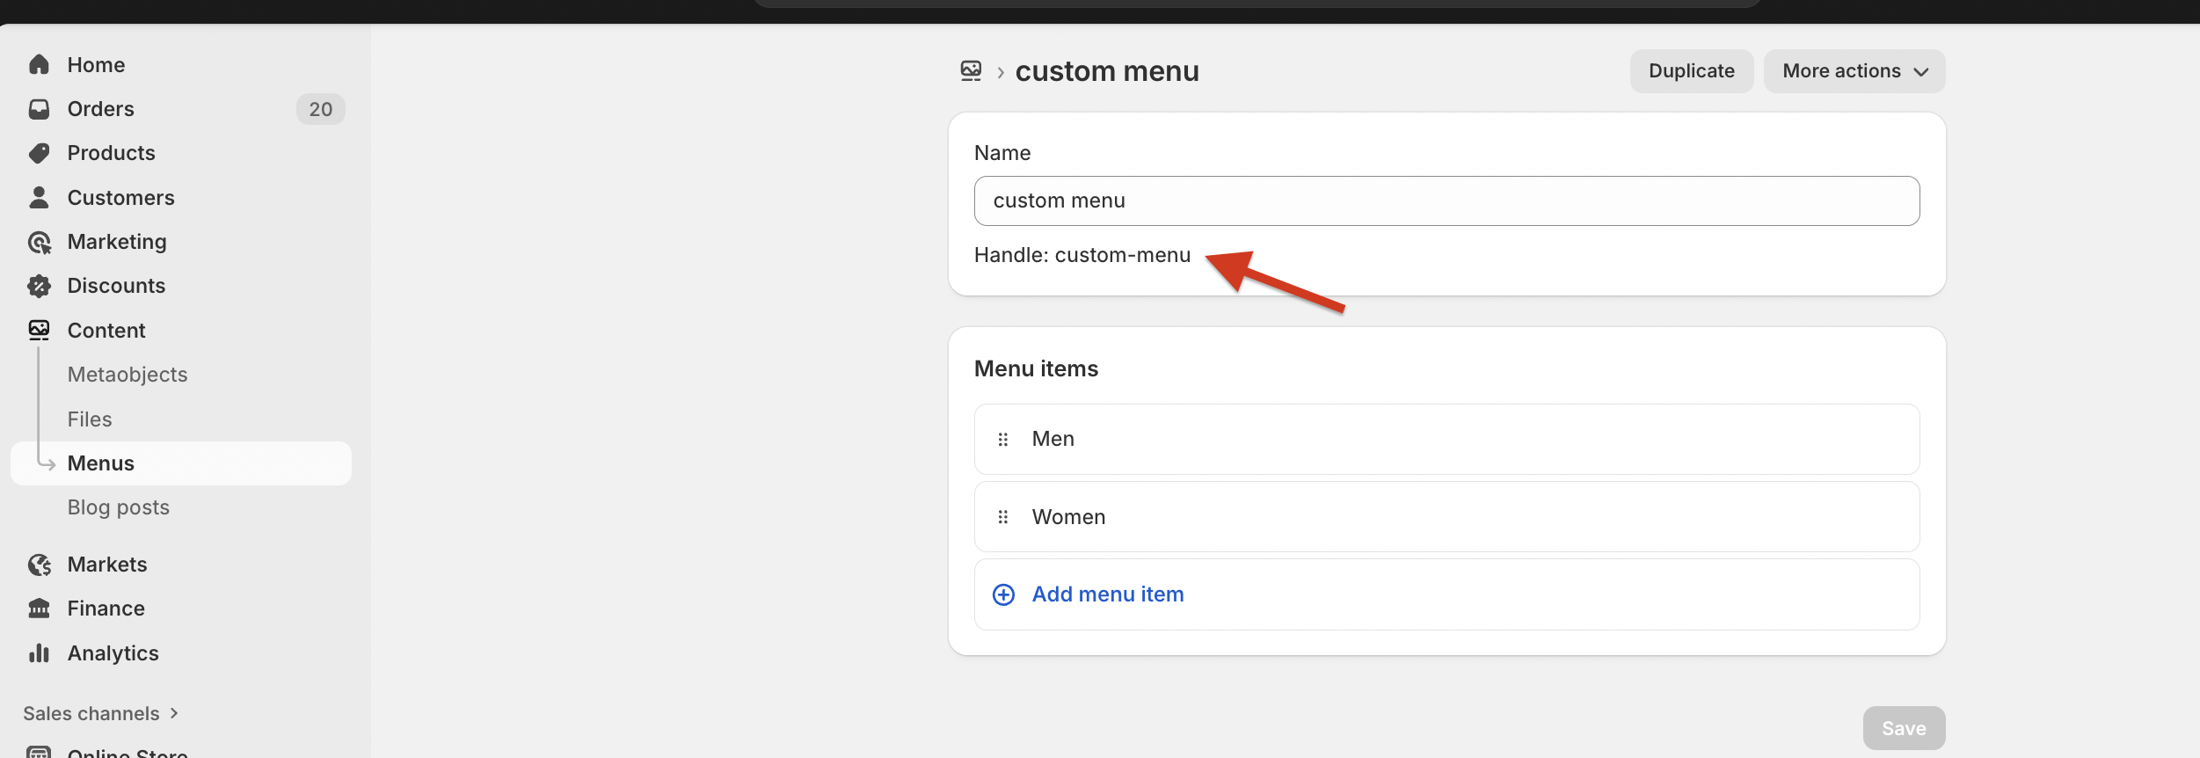Open the More actions dropdown
The height and width of the screenshot is (758, 2200).
click(1854, 71)
